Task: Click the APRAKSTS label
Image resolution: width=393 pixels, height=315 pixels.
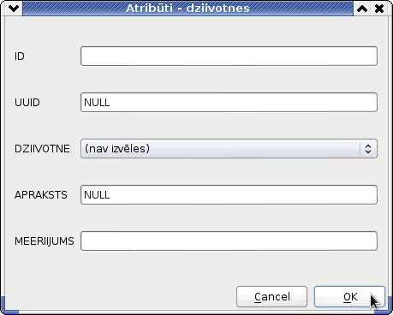Action: [x=41, y=195]
